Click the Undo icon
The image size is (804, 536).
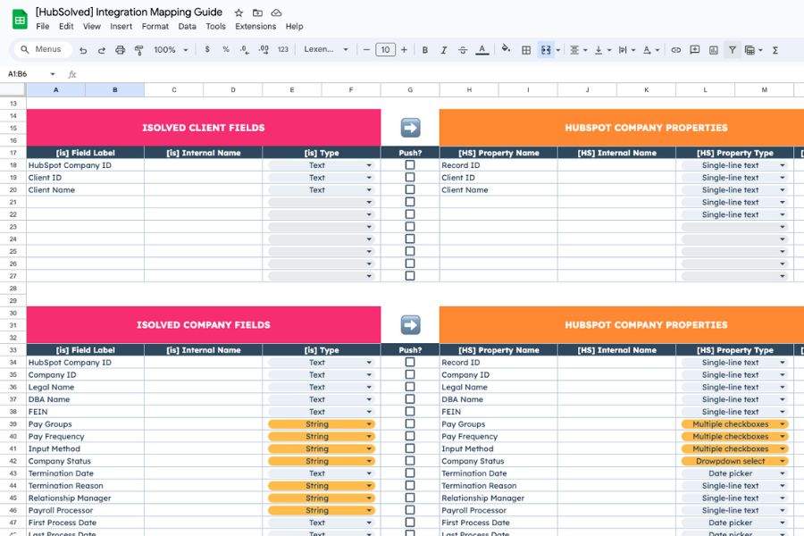(x=83, y=50)
